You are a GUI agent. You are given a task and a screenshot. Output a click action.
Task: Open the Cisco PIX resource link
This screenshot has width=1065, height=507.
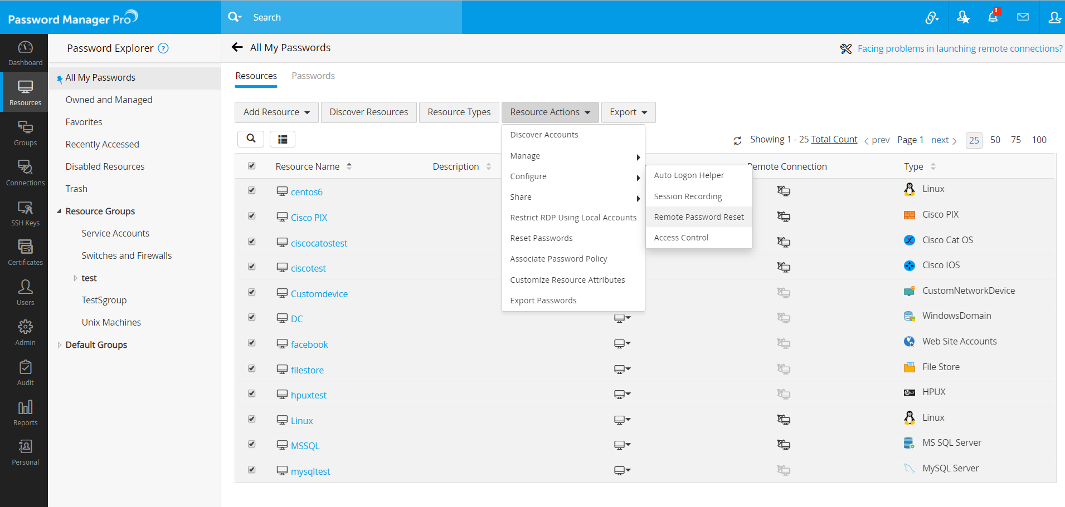pos(309,218)
